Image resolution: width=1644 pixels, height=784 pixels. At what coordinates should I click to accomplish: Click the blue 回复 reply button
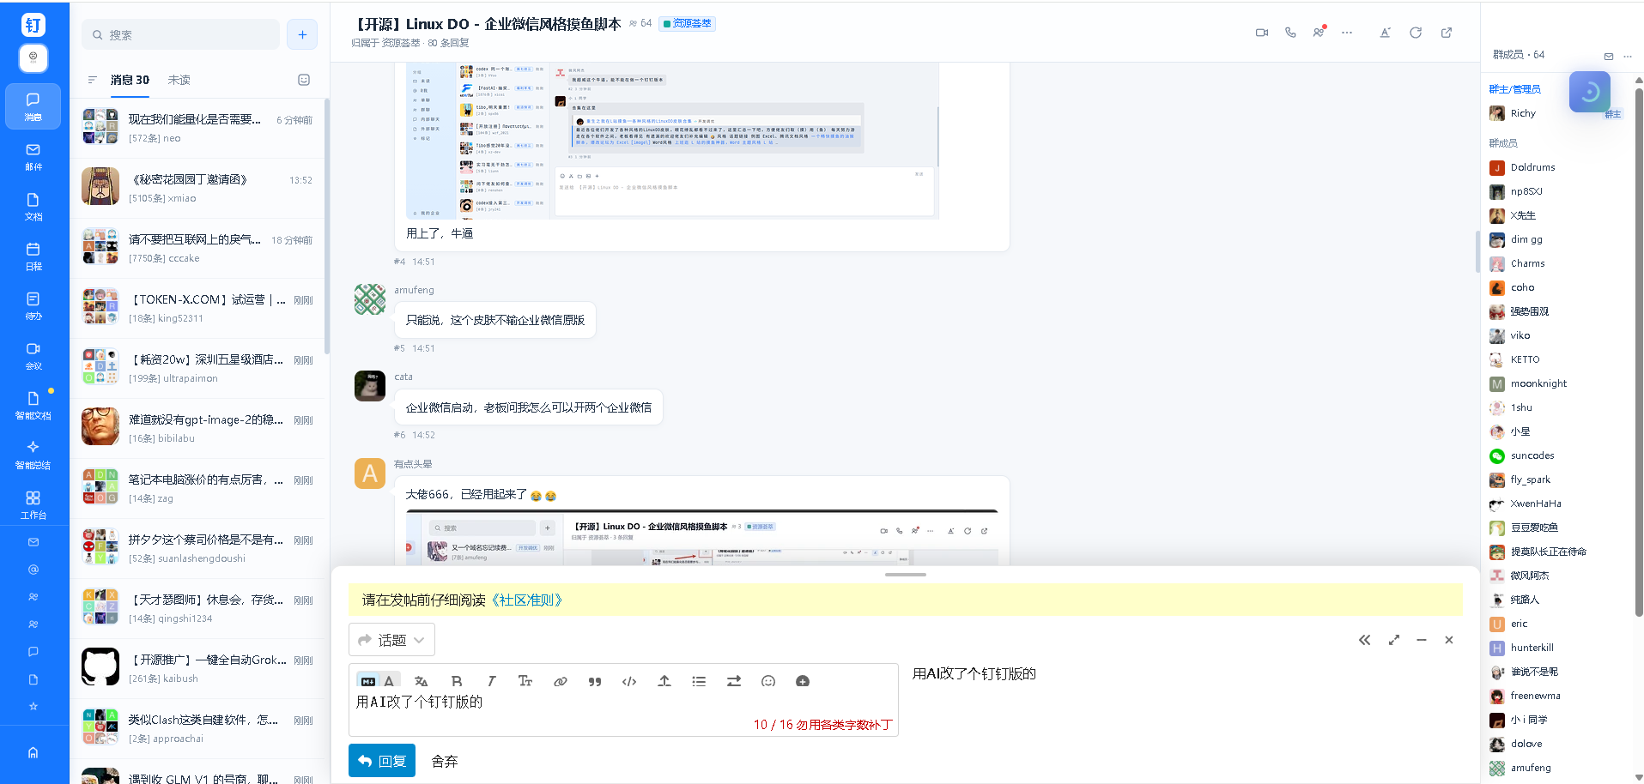pyautogui.click(x=382, y=761)
